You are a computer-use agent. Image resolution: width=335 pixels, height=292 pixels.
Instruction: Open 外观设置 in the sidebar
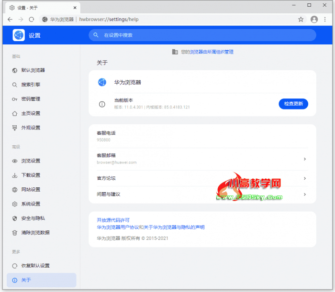(42, 128)
